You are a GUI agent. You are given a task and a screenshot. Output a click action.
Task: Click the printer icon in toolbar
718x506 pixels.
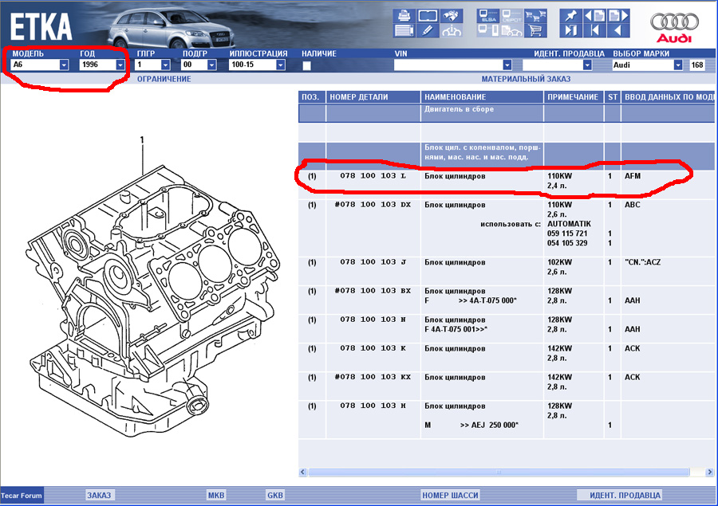(x=404, y=15)
